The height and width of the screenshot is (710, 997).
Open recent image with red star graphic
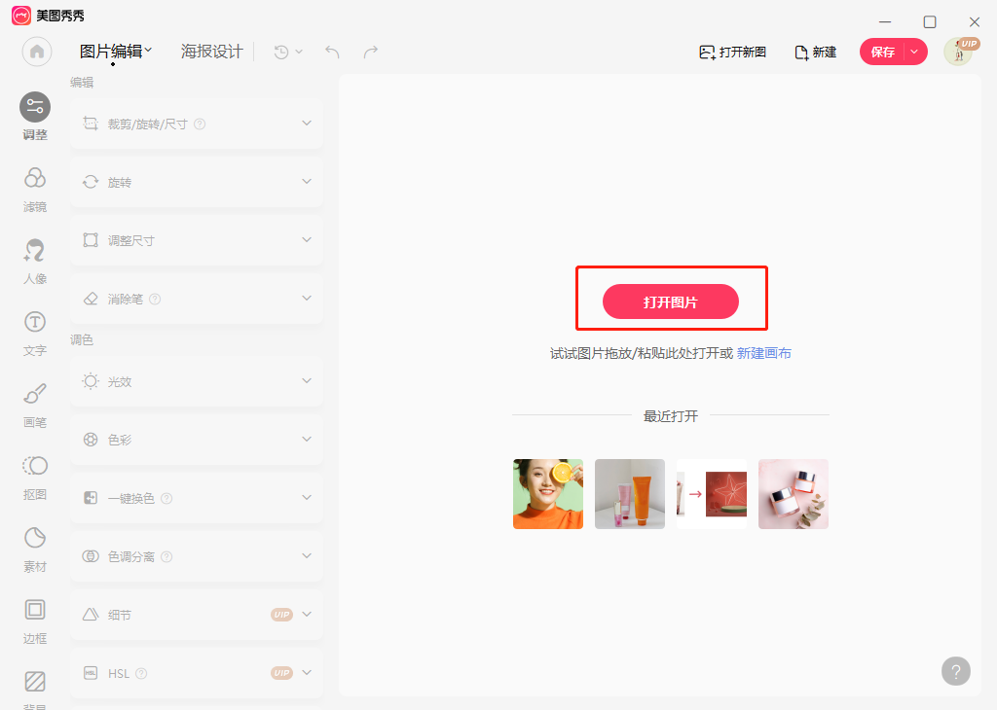[712, 494]
